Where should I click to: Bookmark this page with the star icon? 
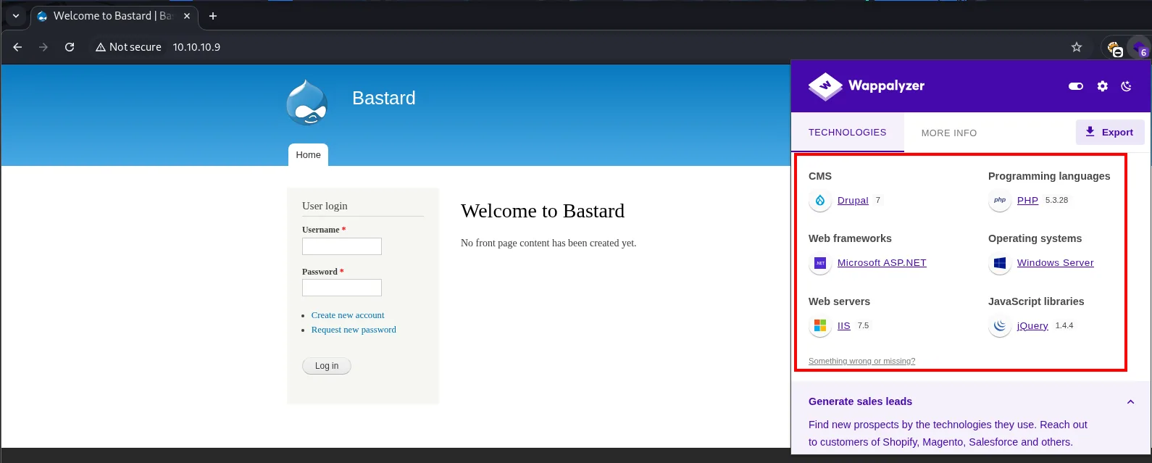[1077, 47]
